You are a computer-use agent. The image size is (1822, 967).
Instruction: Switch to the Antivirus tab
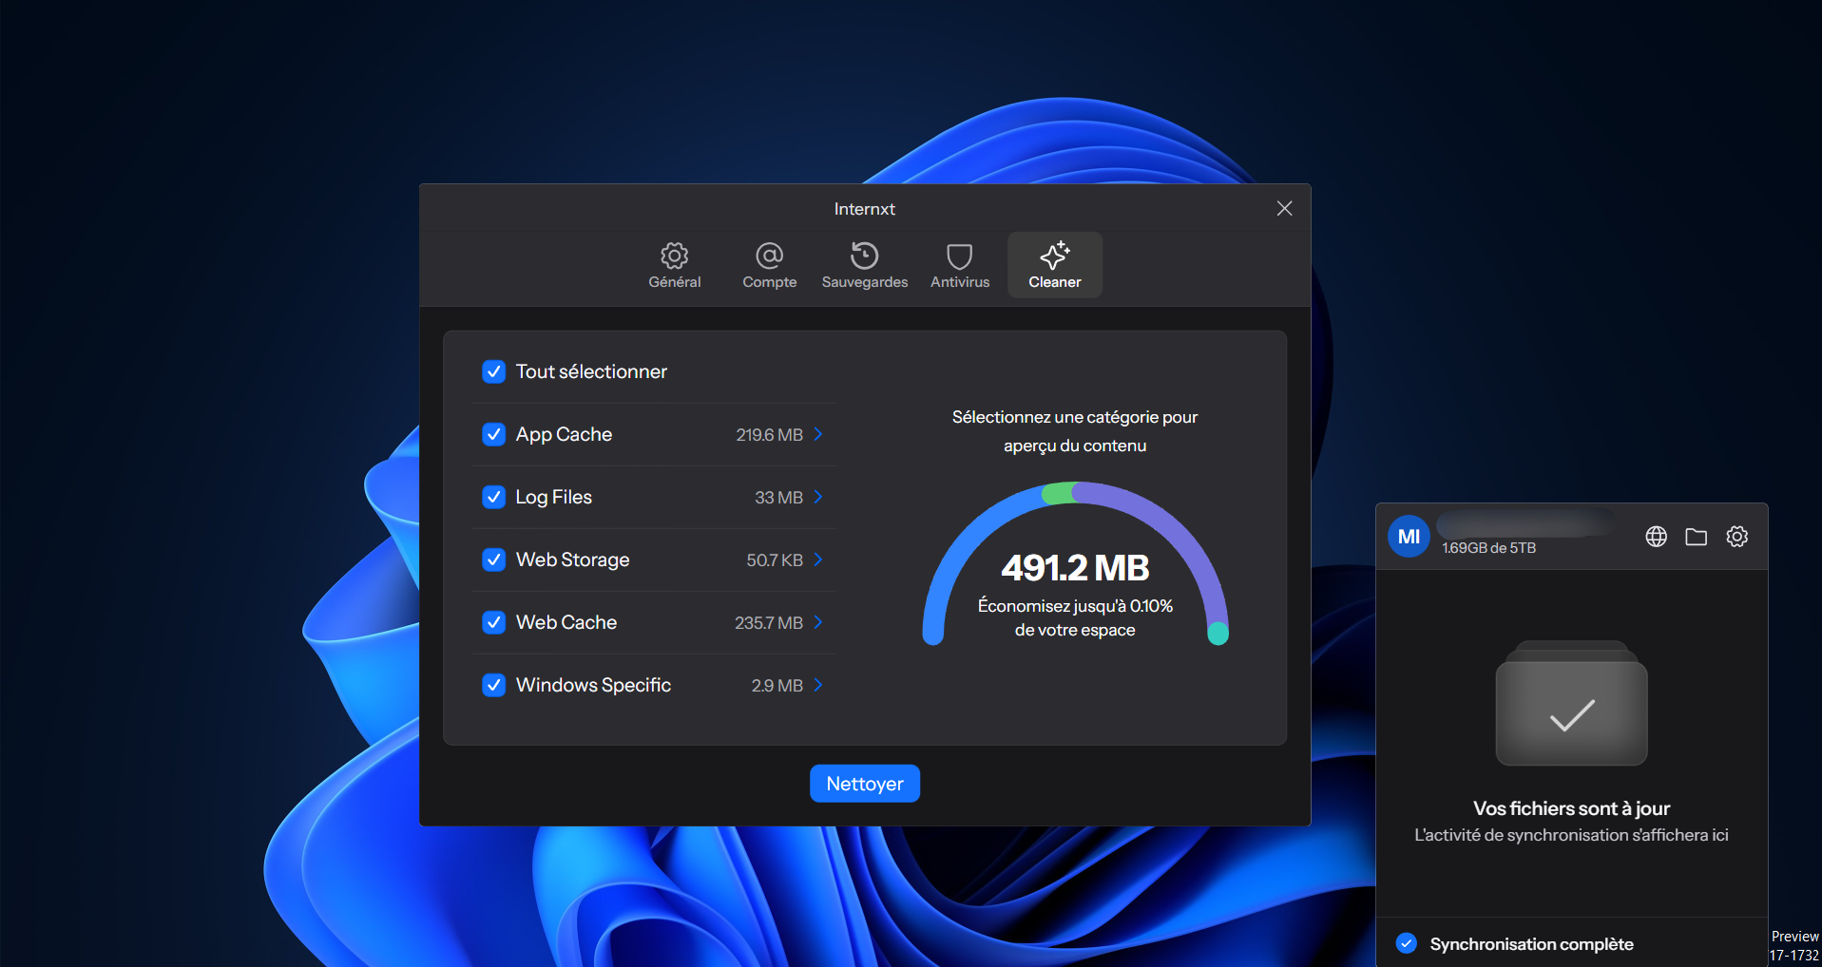click(960, 265)
